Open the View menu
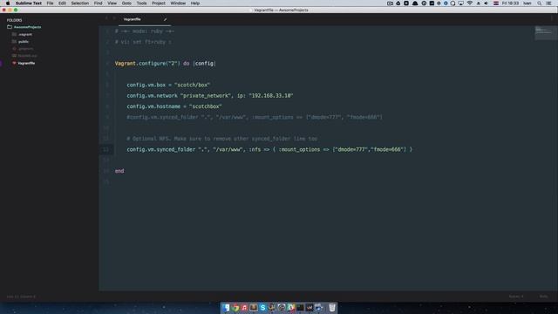 click(112, 3)
